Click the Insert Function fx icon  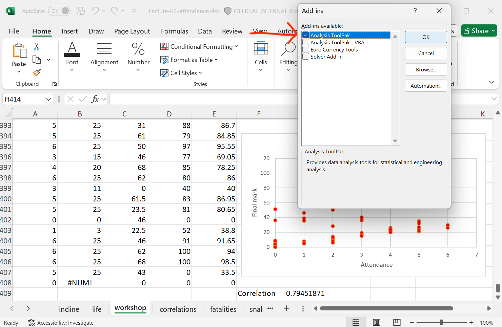95,99
